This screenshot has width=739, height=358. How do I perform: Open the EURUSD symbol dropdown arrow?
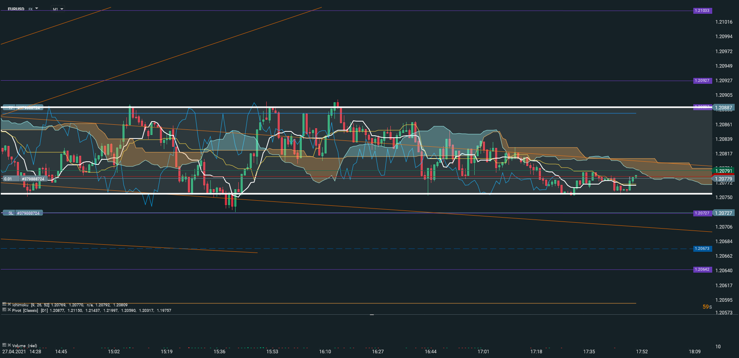(37, 8)
